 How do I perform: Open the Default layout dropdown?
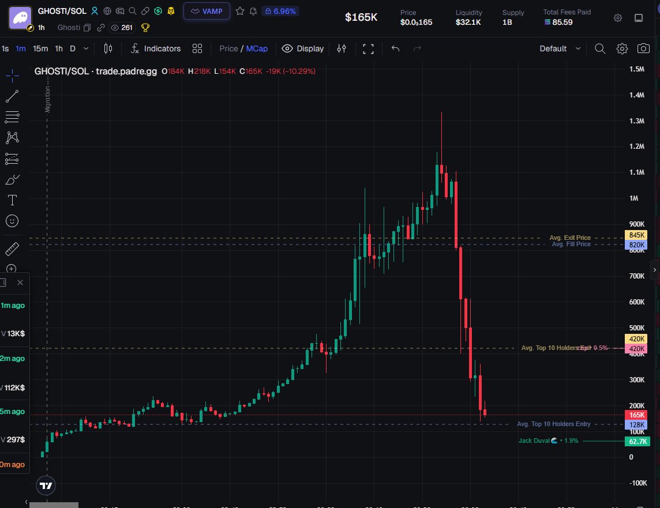pyautogui.click(x=560, y=49)
